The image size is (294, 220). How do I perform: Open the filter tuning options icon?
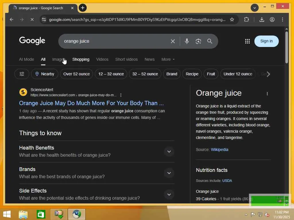click(22, 74)
